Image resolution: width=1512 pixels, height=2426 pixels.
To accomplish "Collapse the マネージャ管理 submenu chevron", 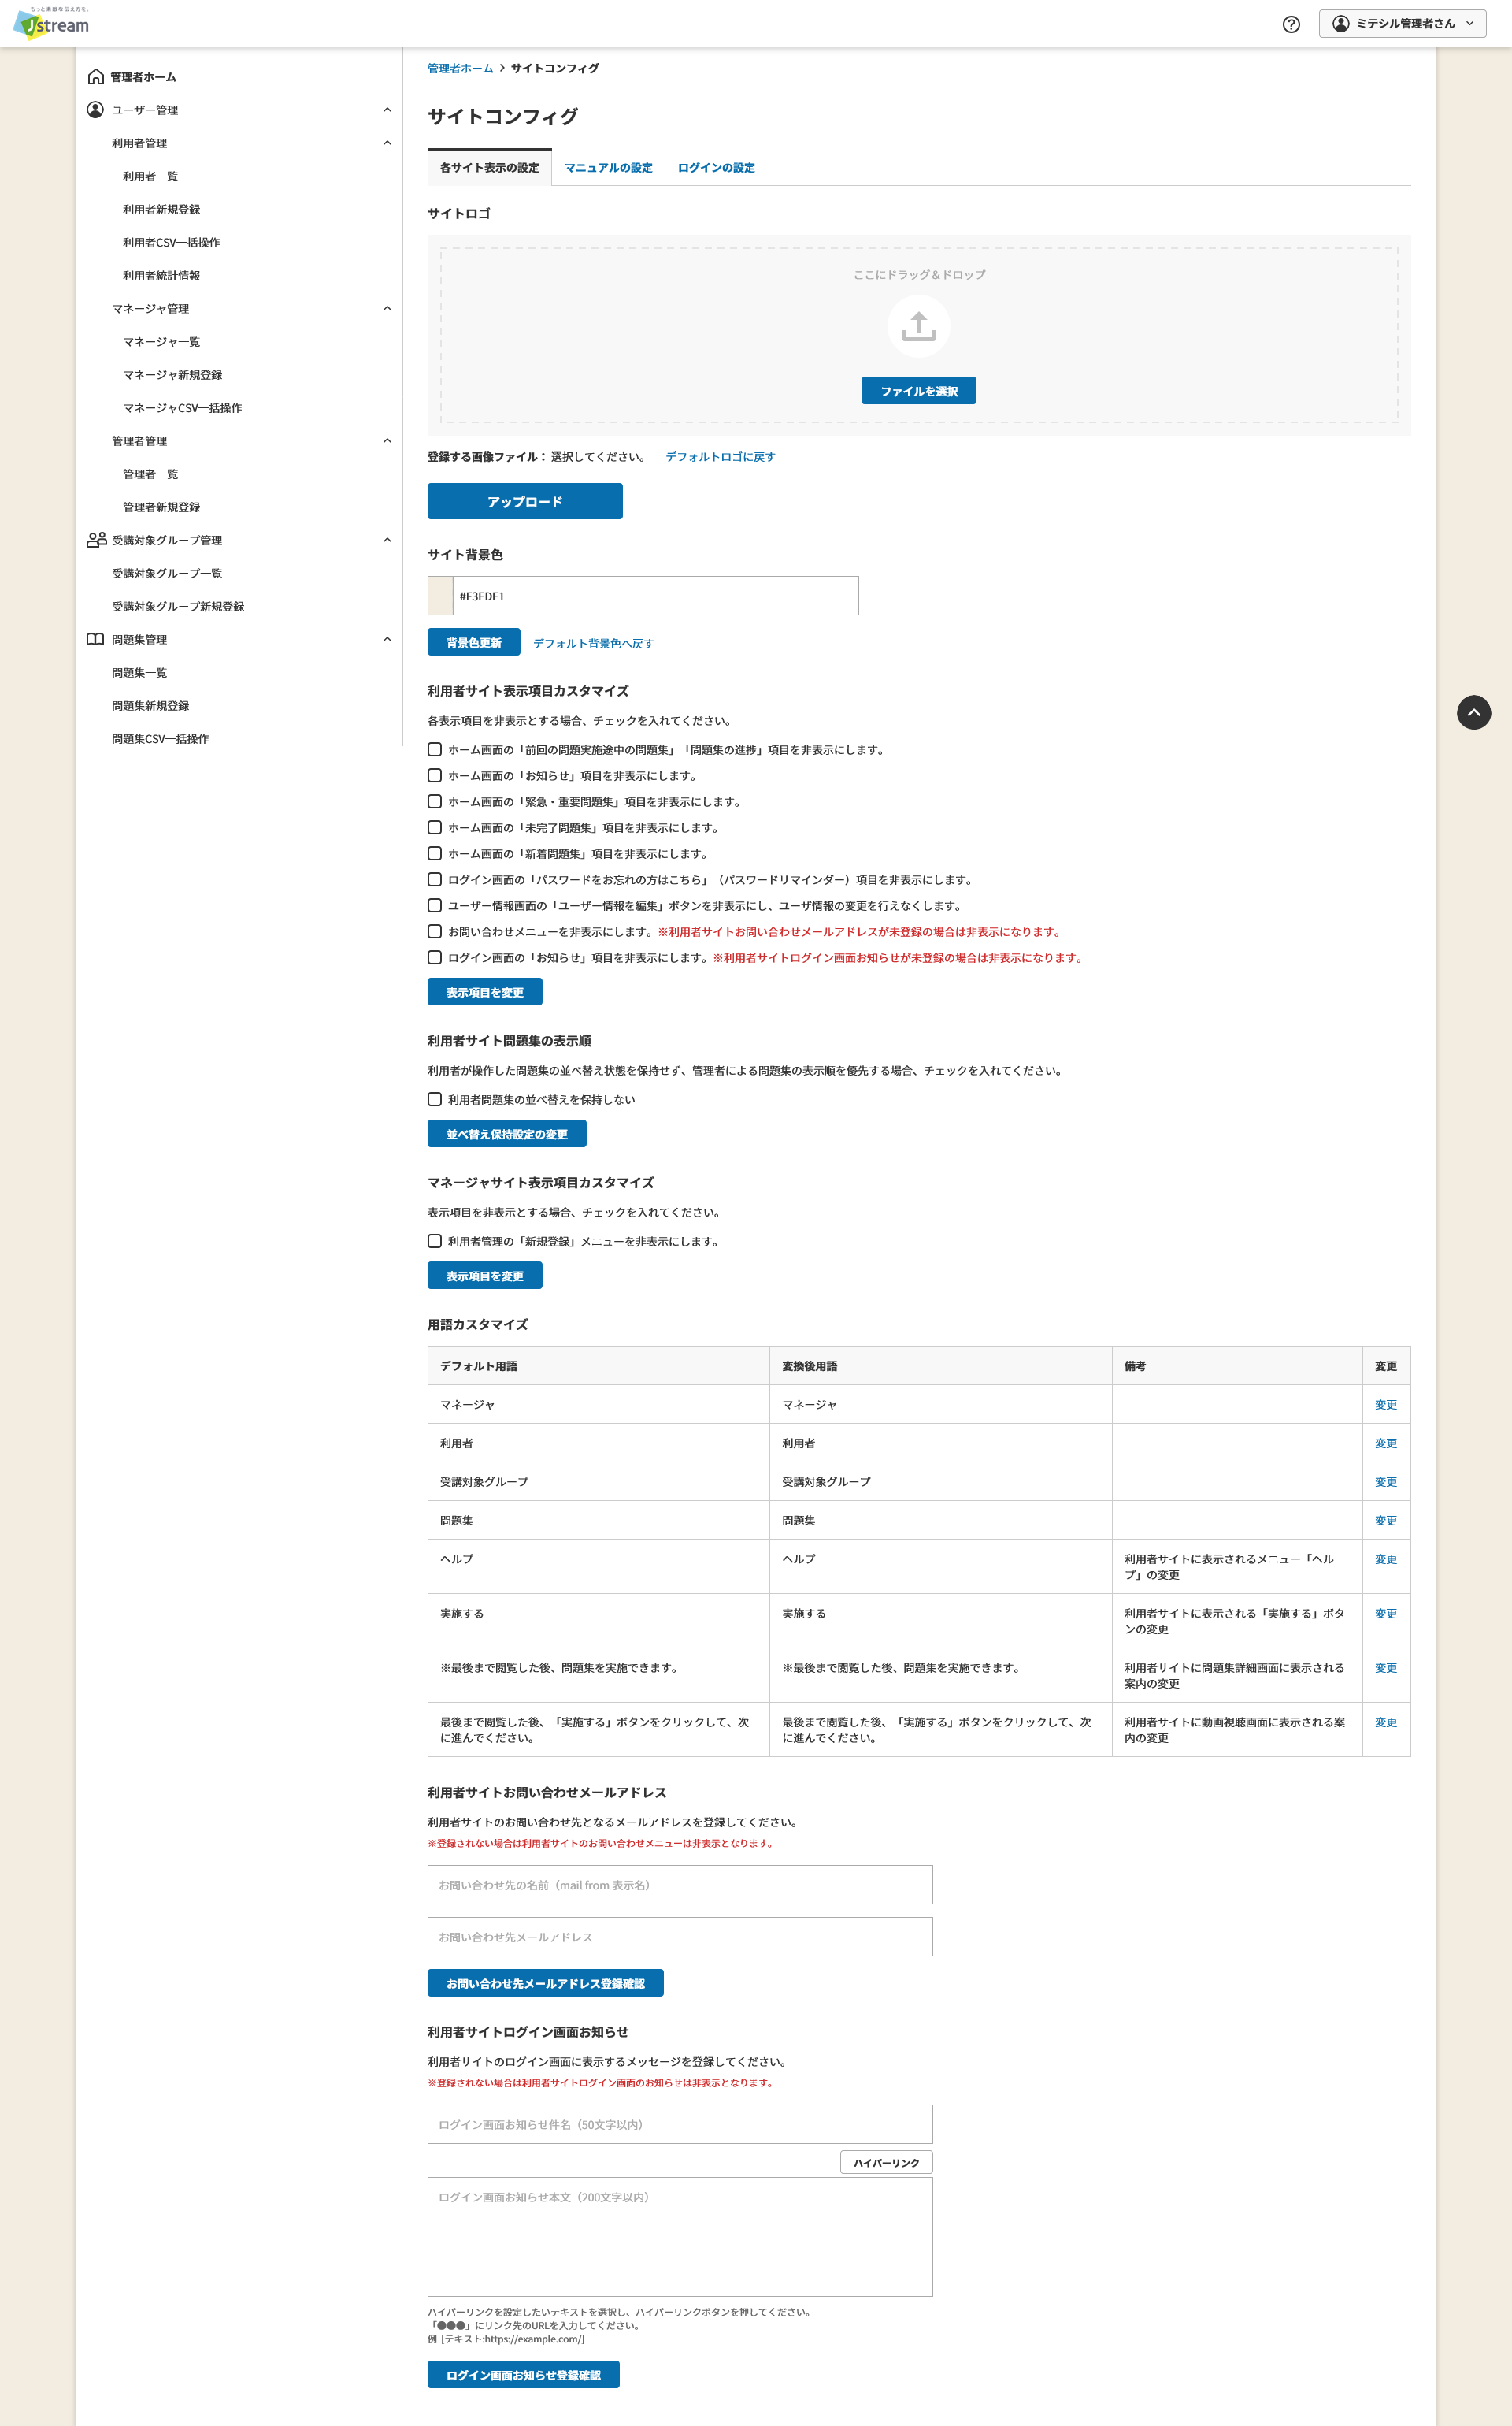I will [387, 308].
